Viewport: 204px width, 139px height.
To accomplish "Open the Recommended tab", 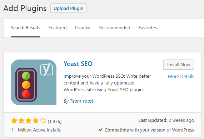I will 115,28.
